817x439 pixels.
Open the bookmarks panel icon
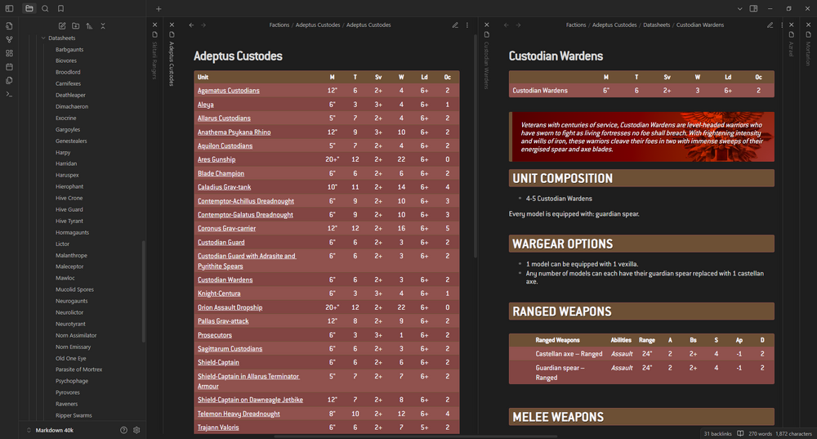(x=61, y=8)
